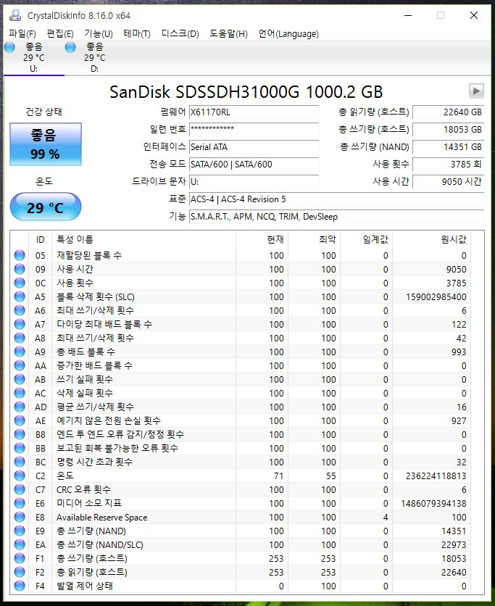495x606 pixels.
Task: Click the Serial ATA interface field
Action: click(x=254, y=147)
